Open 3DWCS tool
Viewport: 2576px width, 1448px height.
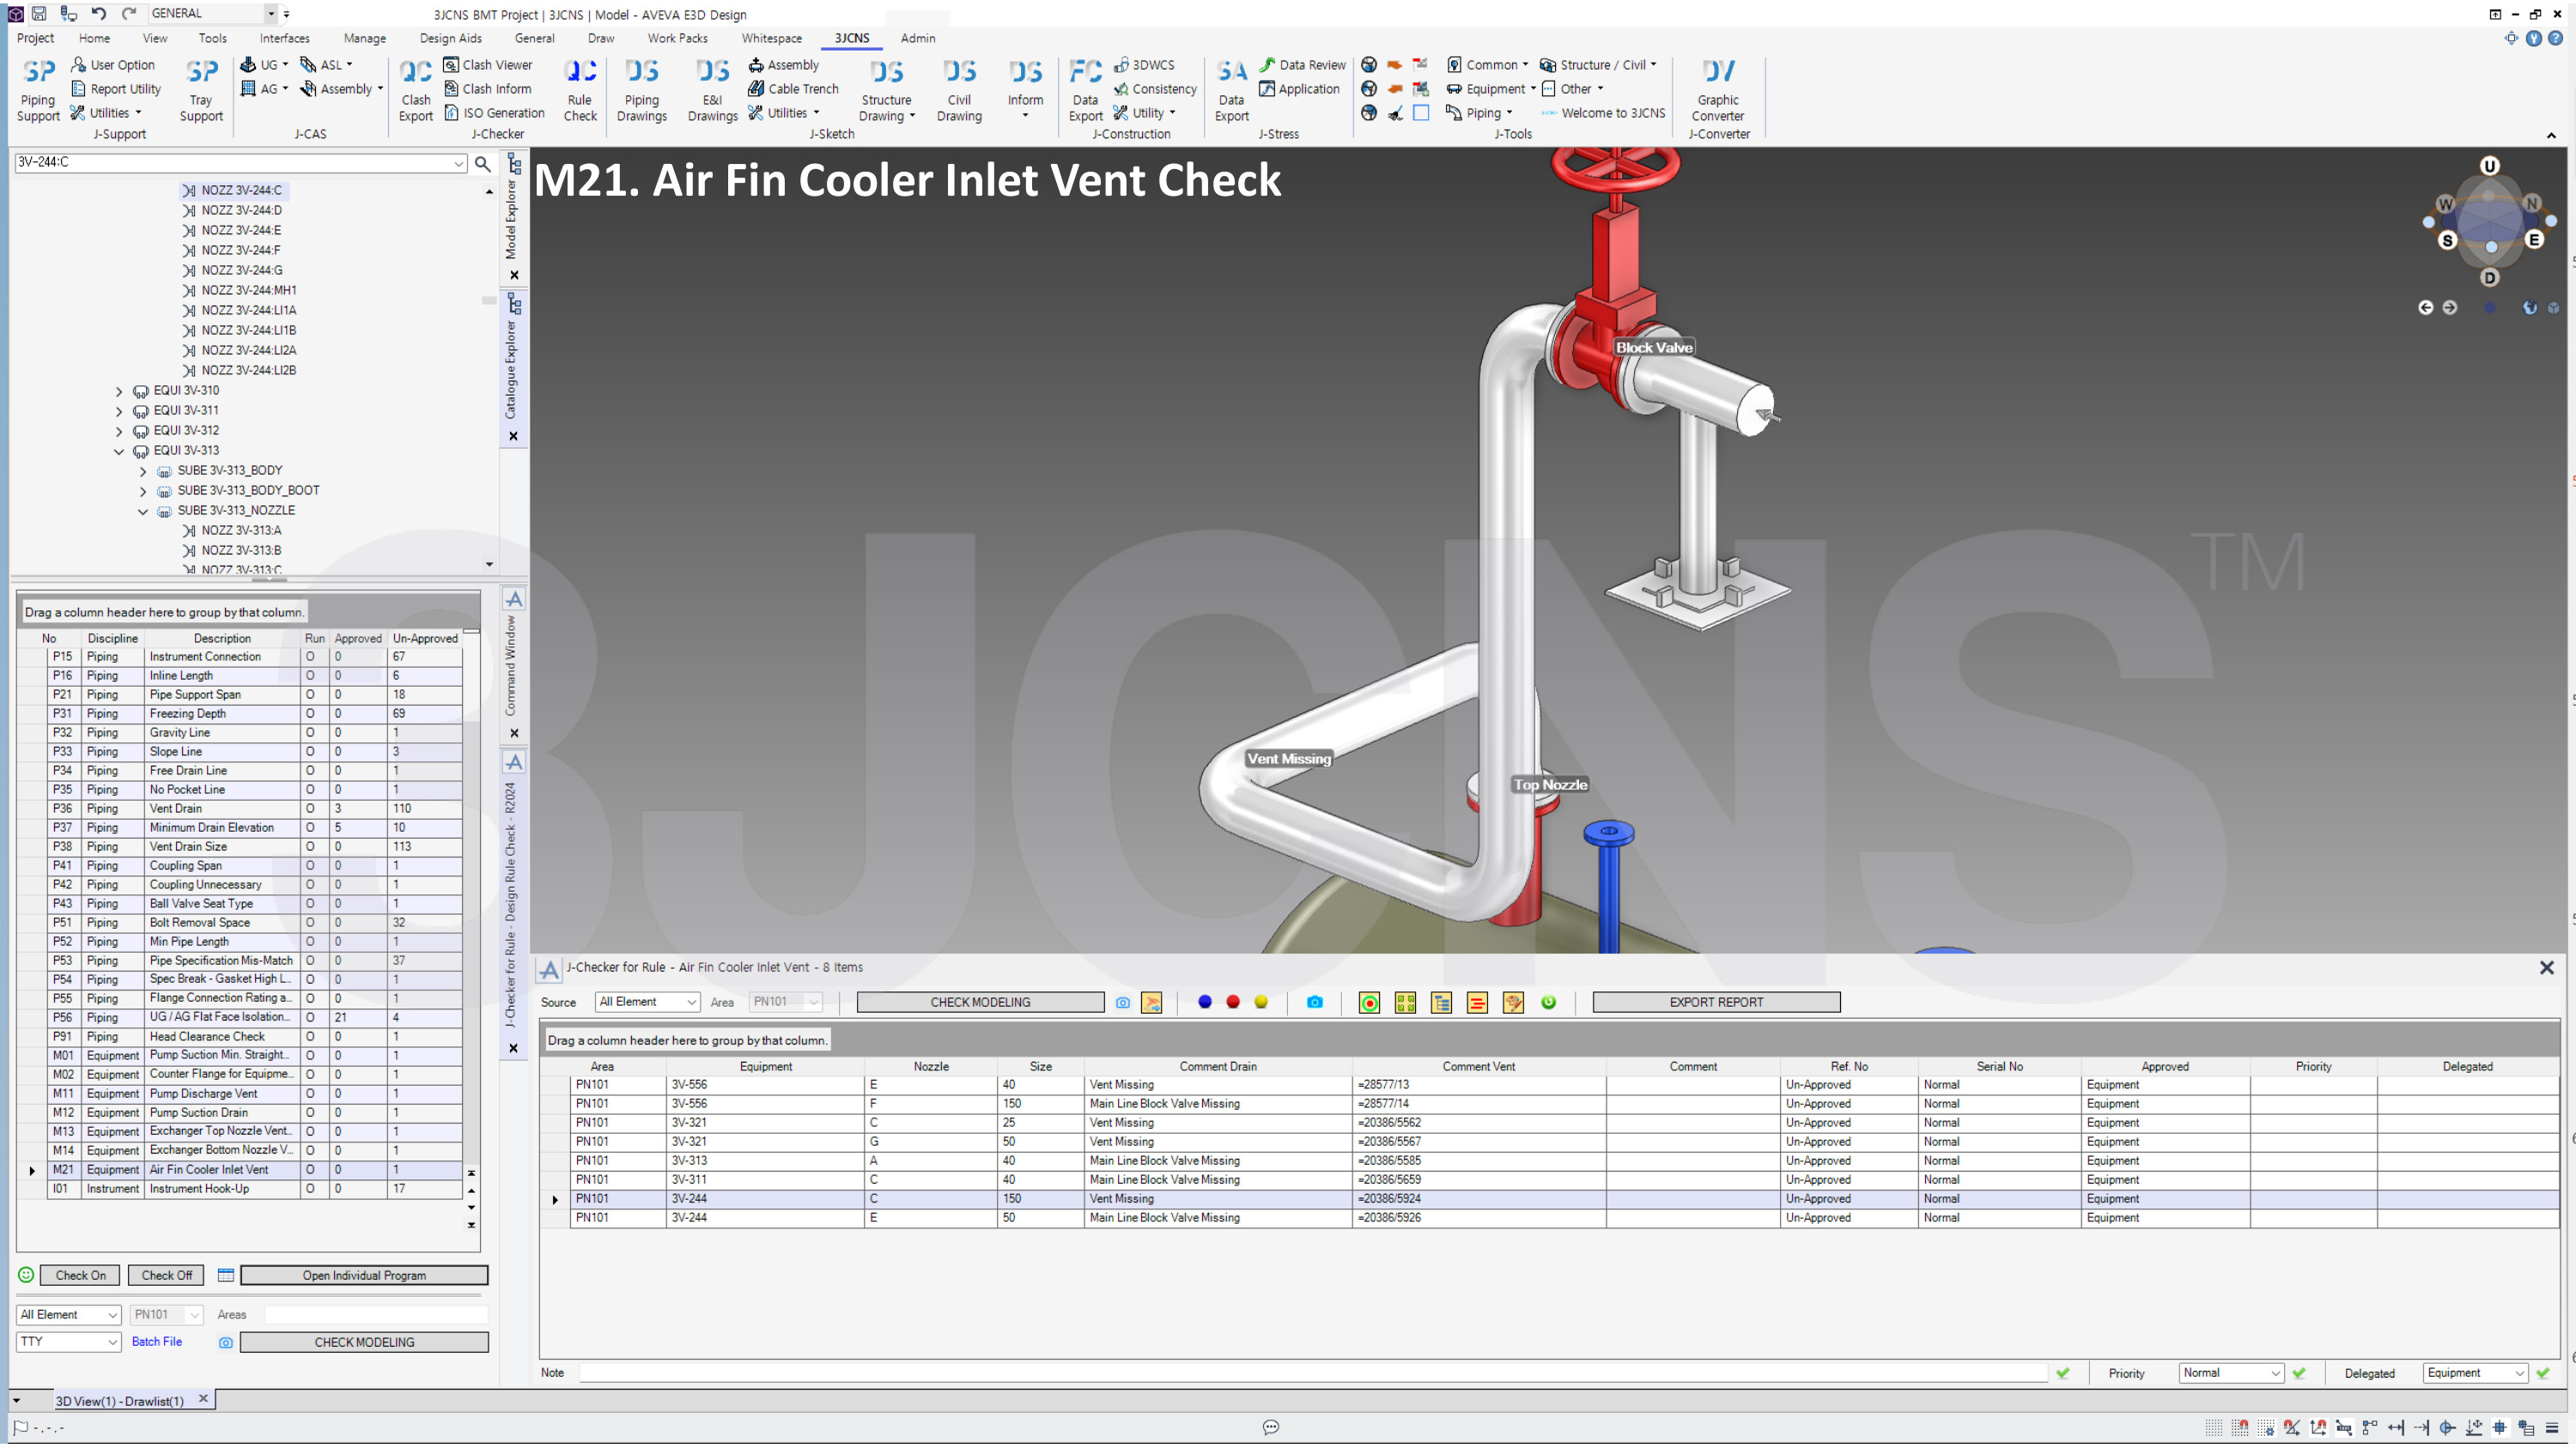[x=1144, y=65]
